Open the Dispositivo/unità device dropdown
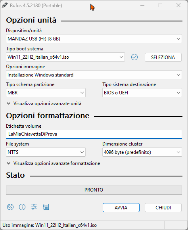Viewport: 188px width, 230px height. 94,39
